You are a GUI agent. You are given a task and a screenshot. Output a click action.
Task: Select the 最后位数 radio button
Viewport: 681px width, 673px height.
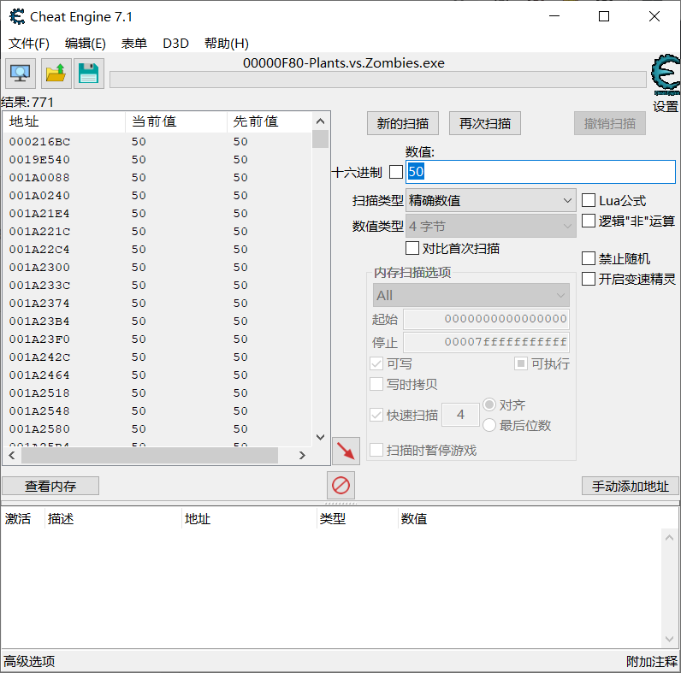[489, 425]
